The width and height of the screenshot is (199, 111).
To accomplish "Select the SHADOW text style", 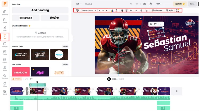I will pyautogui.click(x=21, y=72).
